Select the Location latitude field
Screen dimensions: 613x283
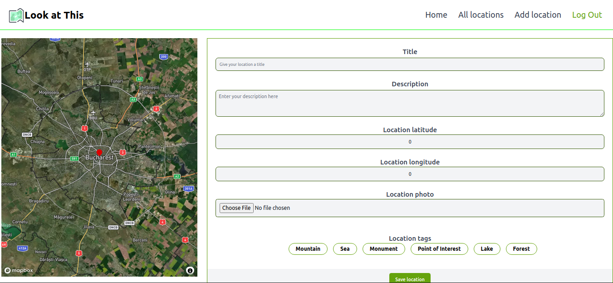click(x=410, y=142)
